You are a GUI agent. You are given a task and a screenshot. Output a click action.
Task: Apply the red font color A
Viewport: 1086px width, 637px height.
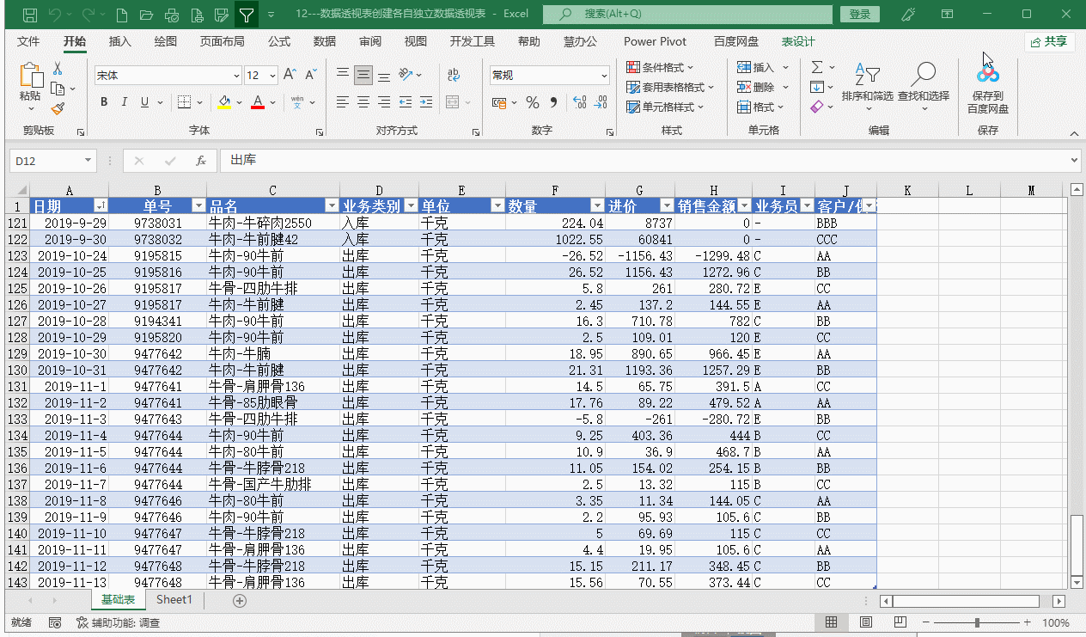click(x=257, y=102)
